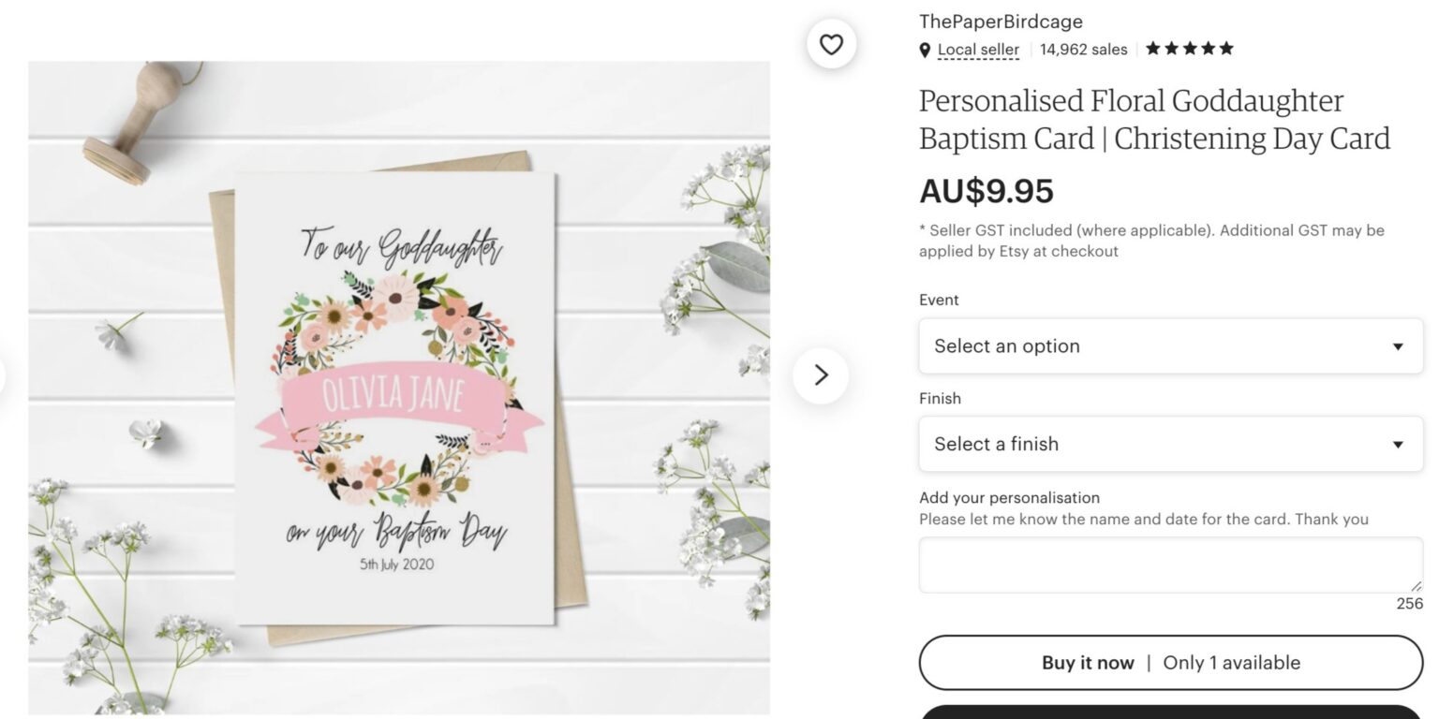
Task: Expand the Event options using its chevron arrow
Action: [x=1398, y=345]
